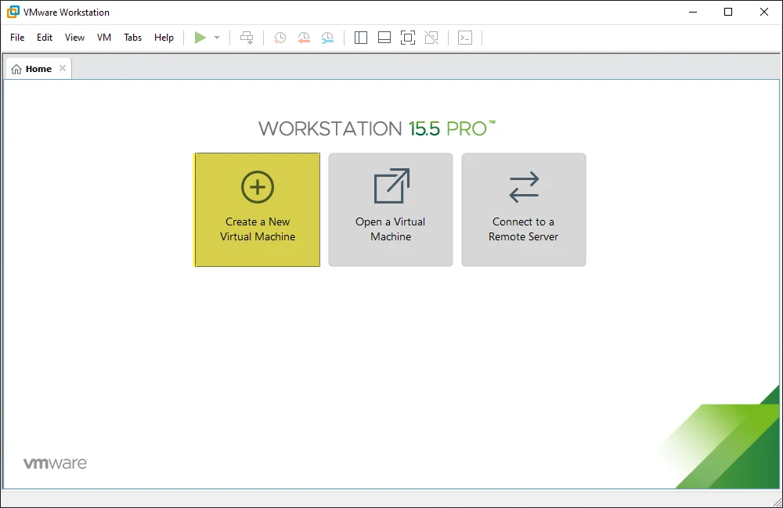Click Create a New Virtual Machine
Image resolution: width=783 pixels, height=508 pixels.
coord(257,210)
